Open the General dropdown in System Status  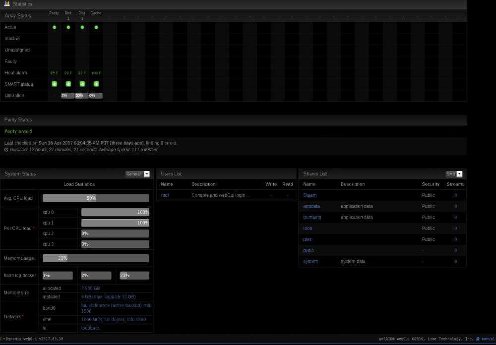137,174
